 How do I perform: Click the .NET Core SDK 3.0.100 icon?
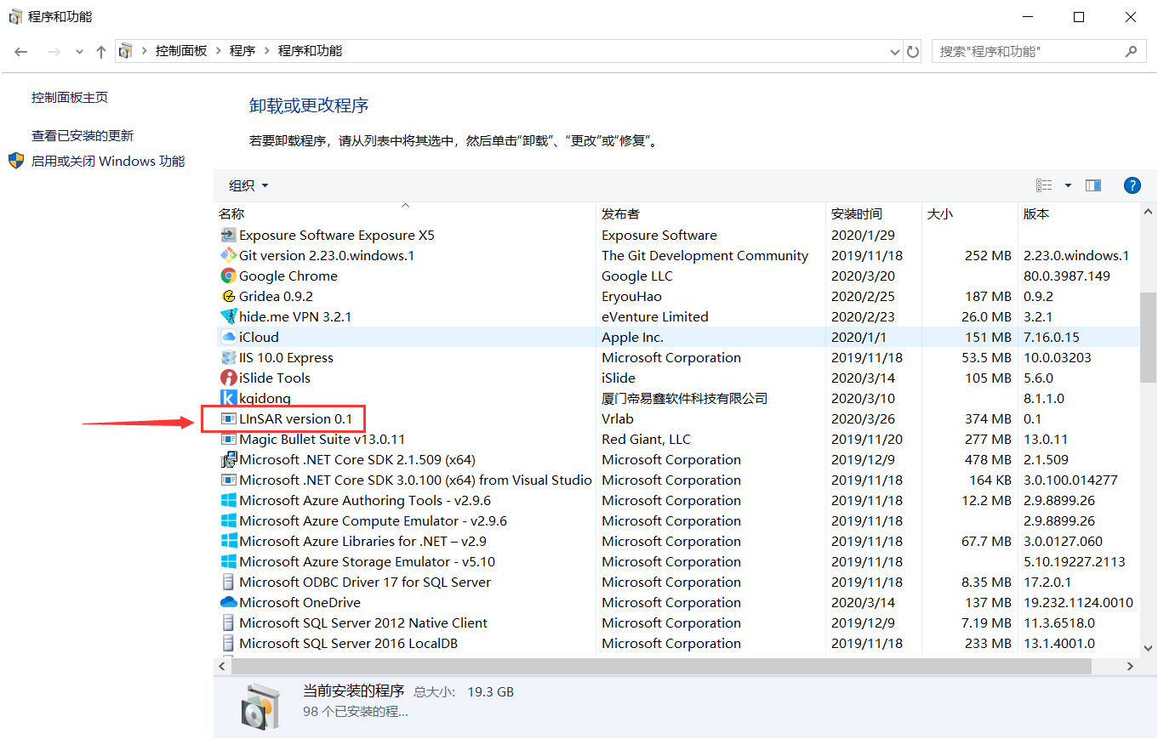pyautogui.click(x=228, y=480)
